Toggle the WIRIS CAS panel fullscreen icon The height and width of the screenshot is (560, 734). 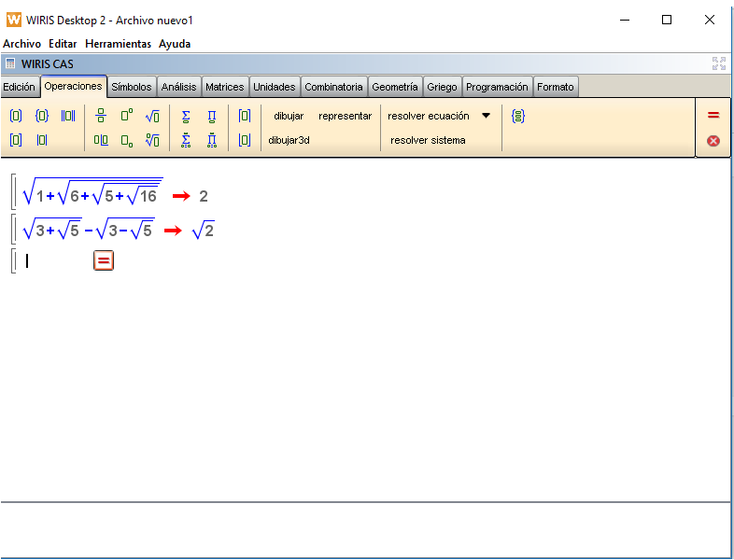tap(718, 63)
